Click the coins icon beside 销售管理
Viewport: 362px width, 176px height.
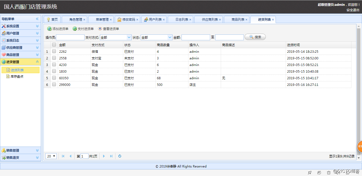[4, 151]
